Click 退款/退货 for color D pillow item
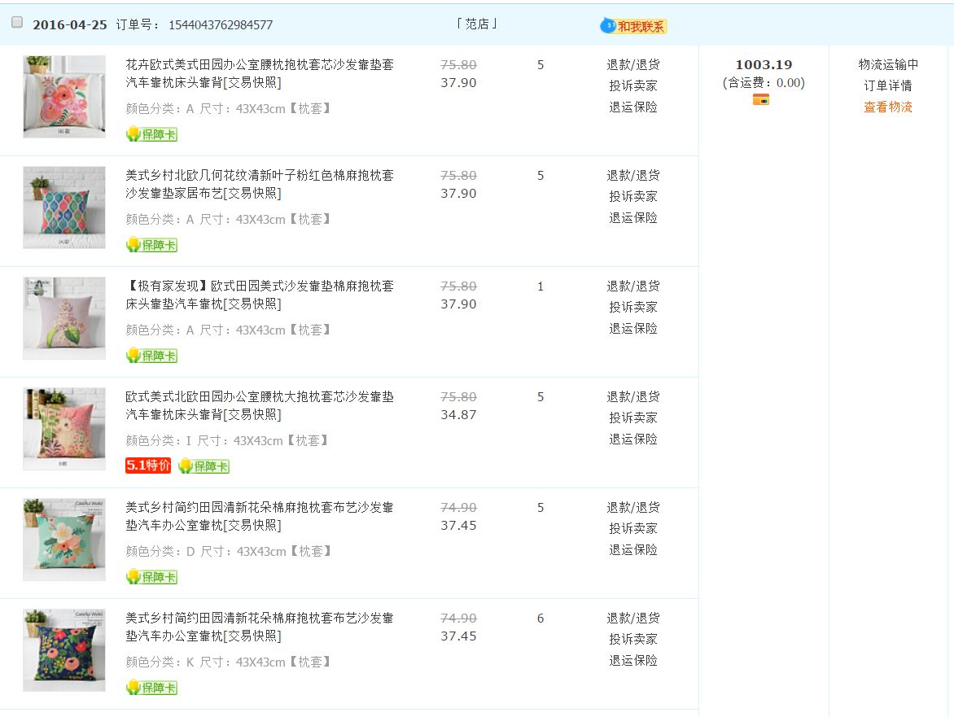This screenshot has height=717, width=954. (x=633, y=507)
